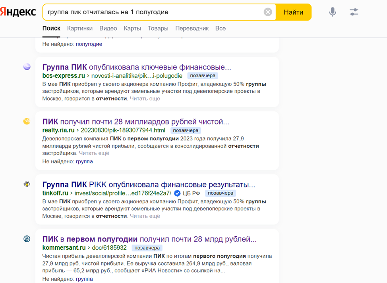Click the 'позавчера' badge in bcs-express result
387x283 pixels.
[203, 76]
